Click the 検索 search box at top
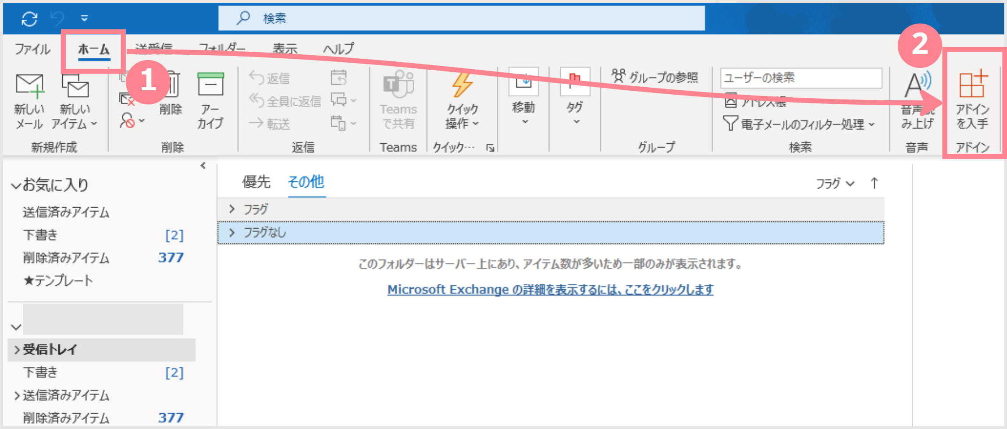Screen dimensions: 1007x429 462,18
